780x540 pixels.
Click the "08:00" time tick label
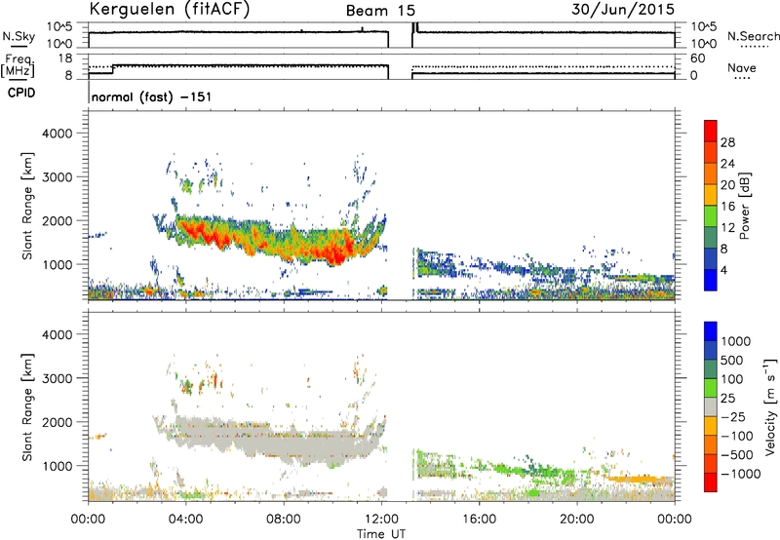point(284,520)
